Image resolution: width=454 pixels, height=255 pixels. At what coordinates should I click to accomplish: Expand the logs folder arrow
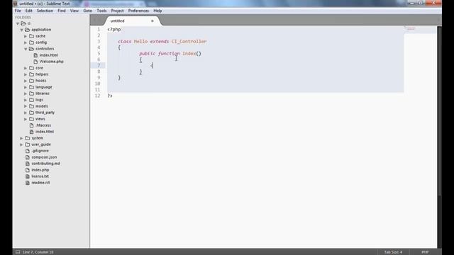pos(26,100)
